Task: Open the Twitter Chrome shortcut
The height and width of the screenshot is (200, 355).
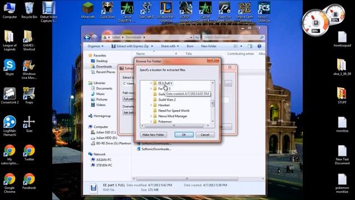Action: [x=29, y=153]
